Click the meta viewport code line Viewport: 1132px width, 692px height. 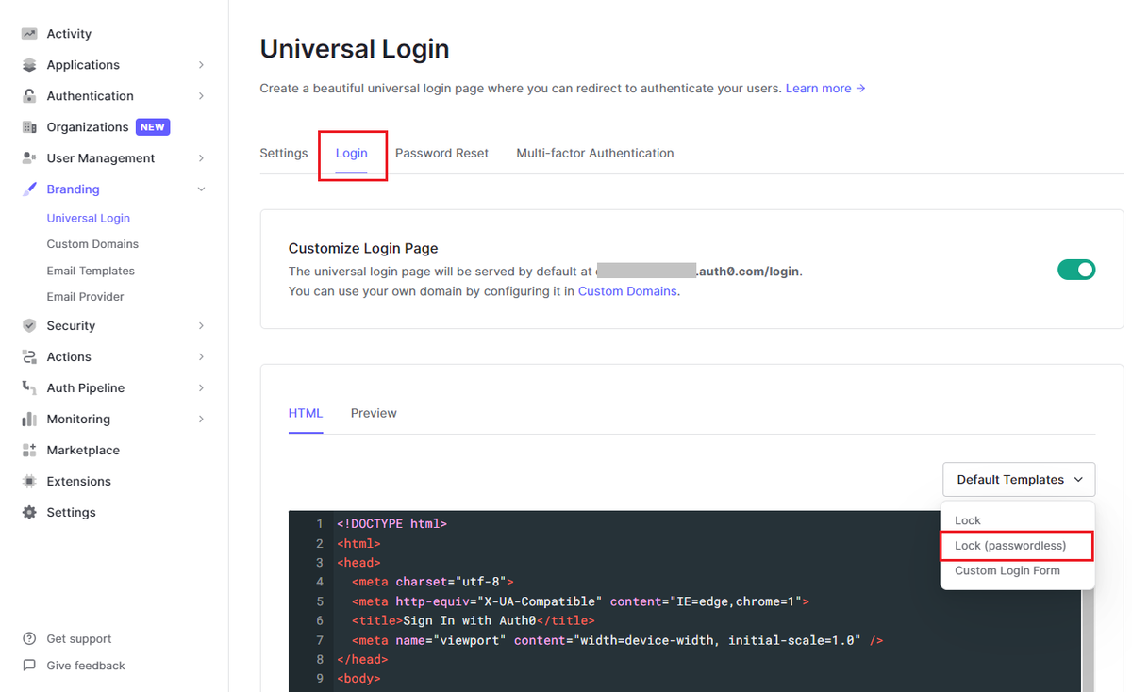[618, 640]
